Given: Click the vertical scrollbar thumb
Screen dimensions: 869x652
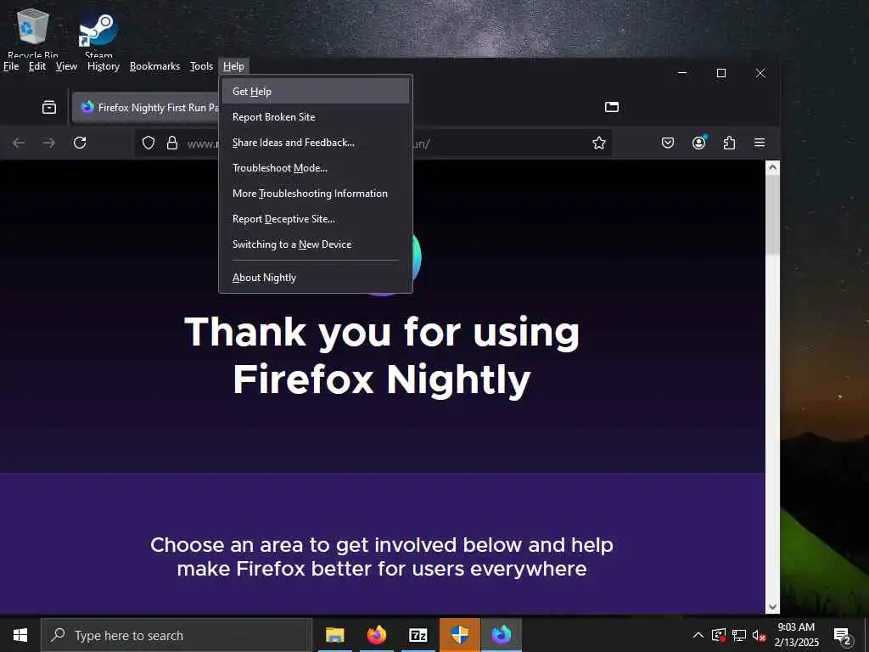Looking at the screenshot, I should click(772, 215).
